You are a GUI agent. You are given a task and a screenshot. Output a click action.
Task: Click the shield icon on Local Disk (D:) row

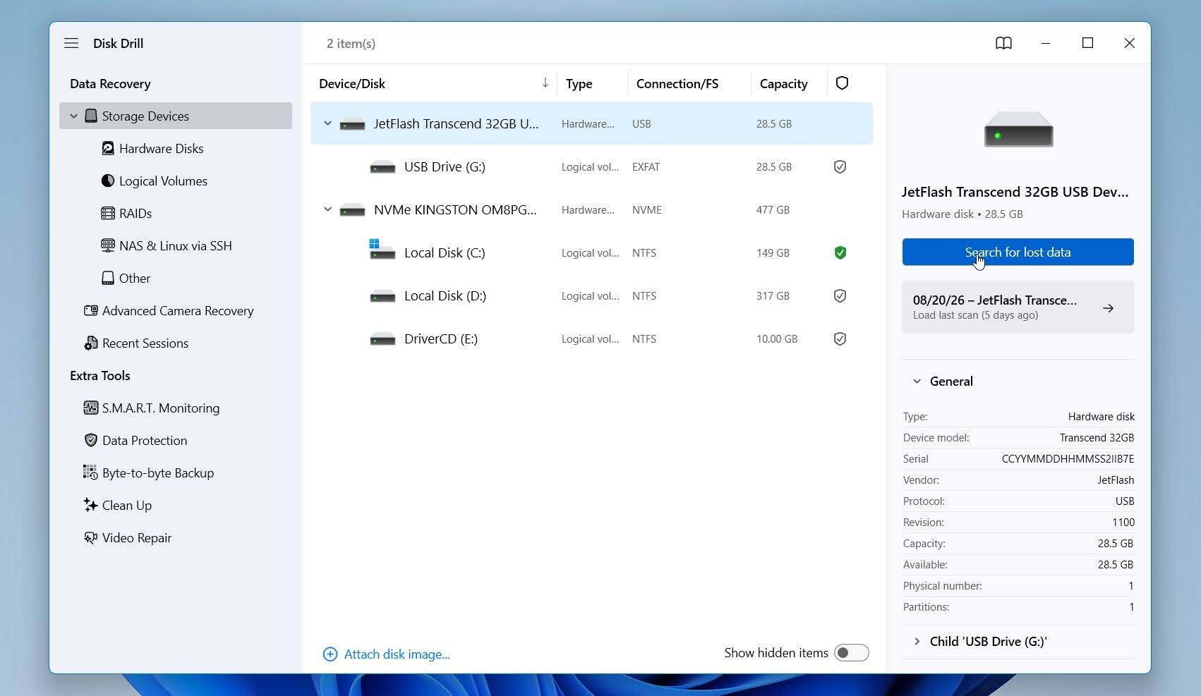click(x=840, y=295)
